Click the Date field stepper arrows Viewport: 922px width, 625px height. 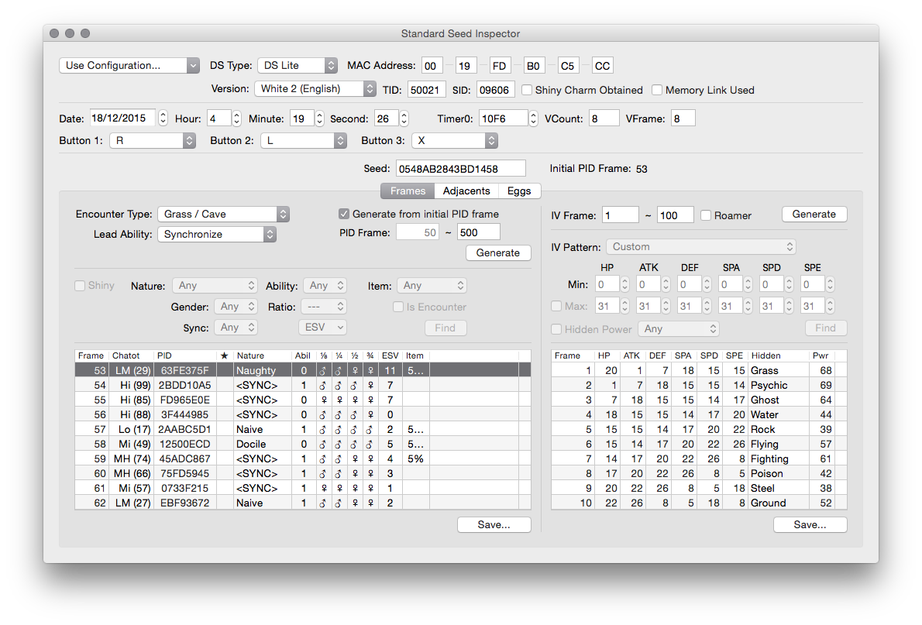163,118
